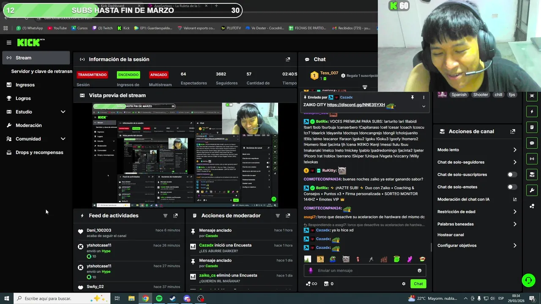The width and height of the screenshot is (541, 304).
Task: Click the Windows Start button
Action: click(7, 299)
